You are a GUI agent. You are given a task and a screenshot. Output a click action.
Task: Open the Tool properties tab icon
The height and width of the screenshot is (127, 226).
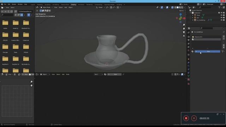pyautogui.click(x=189, y=33)
